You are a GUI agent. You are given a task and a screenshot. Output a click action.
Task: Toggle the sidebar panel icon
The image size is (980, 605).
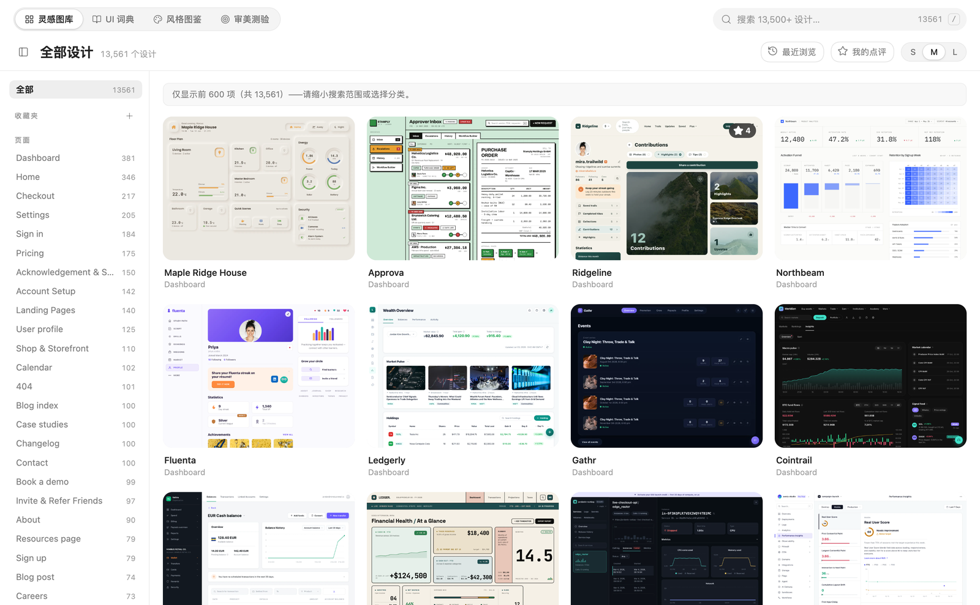23,52
